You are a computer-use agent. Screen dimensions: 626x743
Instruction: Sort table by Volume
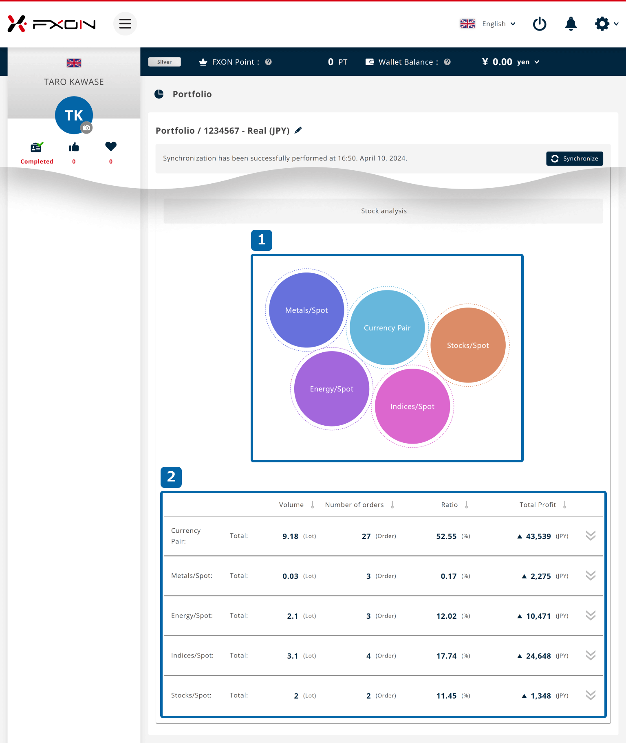(313, 505)
